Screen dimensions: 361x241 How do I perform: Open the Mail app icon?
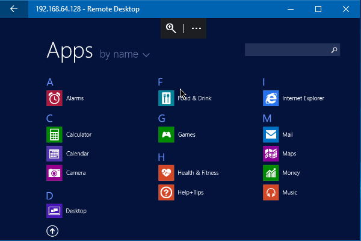[x=271, y=134]
